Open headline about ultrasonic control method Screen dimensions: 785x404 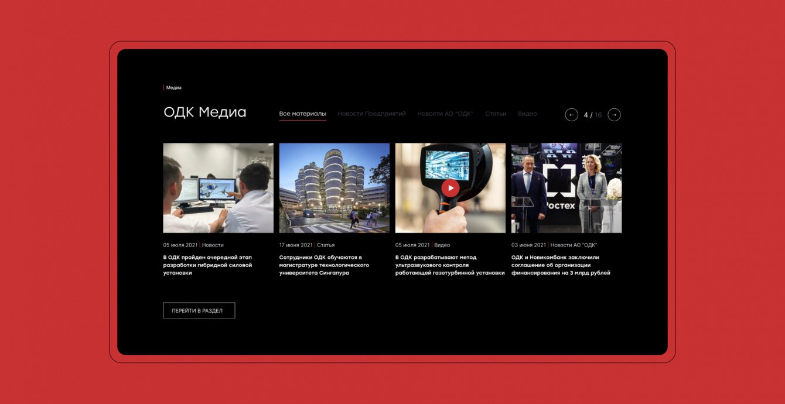coord(450,265)
